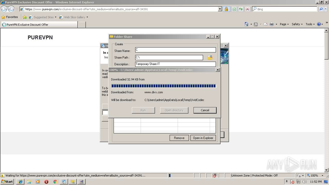Open media player icon in taskbar
The height and width of the screenshot is (185, 329).
38,182
